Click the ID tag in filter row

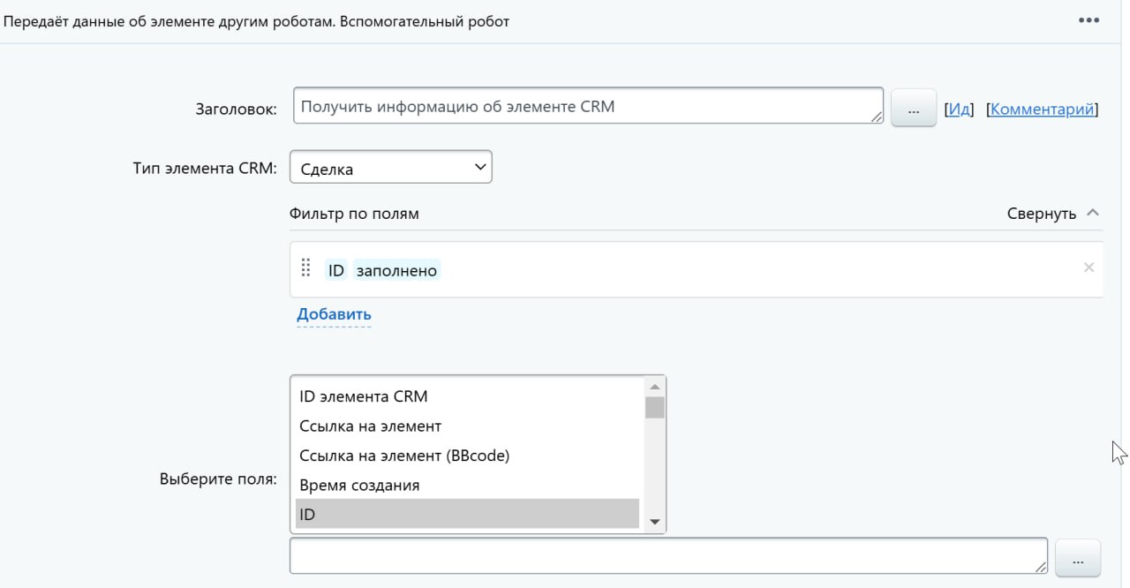pos(335,270)
